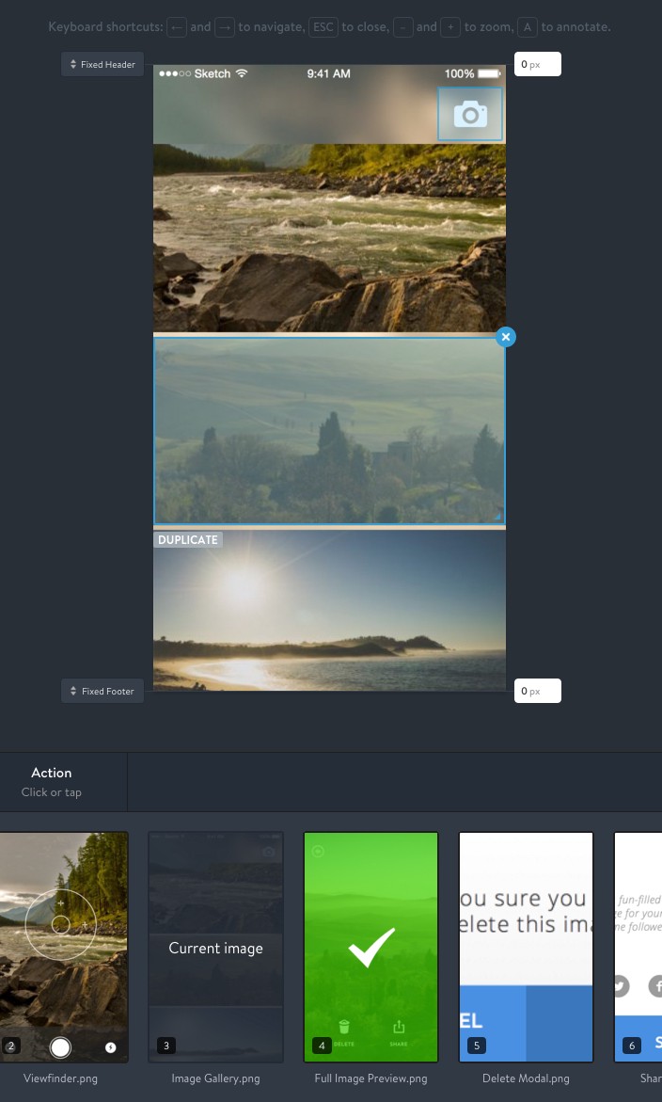Choose Full Image Preview.png as the target
Screen dimensions: 662x1102
pos(370,947)
